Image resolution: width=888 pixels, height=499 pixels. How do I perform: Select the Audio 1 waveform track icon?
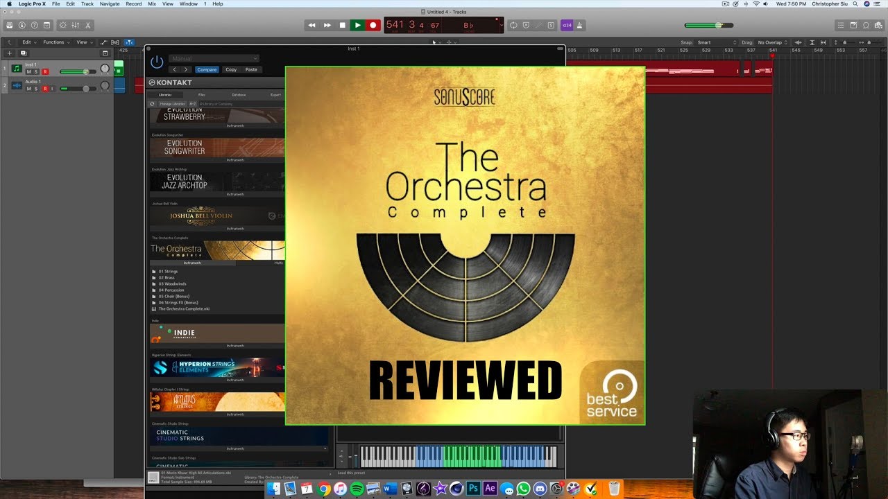point(17,86)
